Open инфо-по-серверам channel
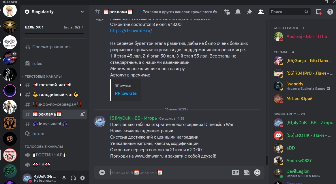 point(55,104)
